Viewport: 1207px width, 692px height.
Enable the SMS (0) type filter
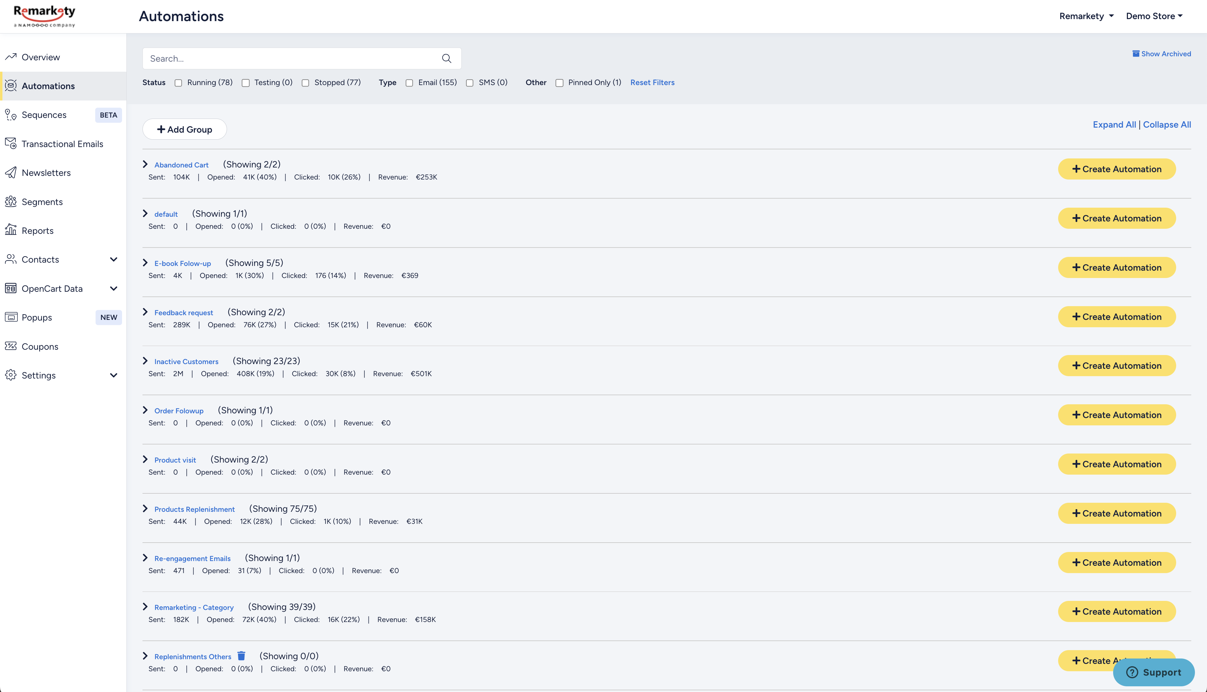point(470,83)
